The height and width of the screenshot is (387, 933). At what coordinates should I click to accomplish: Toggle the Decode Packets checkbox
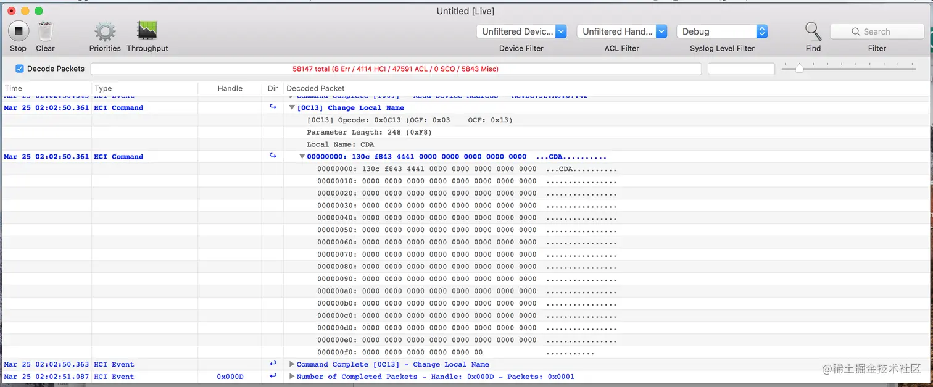coord(20,69)
